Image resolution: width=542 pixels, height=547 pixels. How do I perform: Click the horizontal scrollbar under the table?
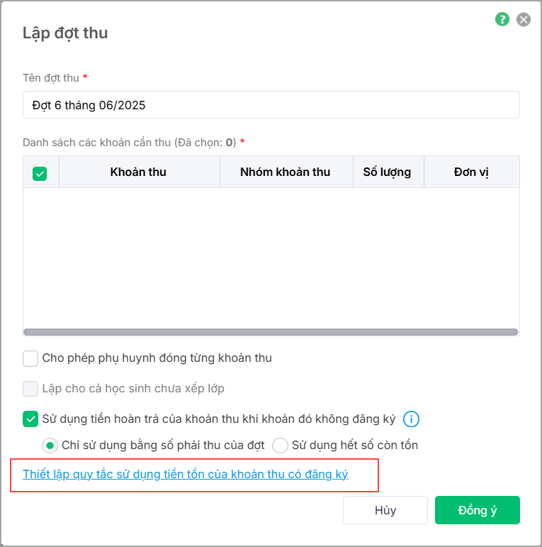coord(271,331)
